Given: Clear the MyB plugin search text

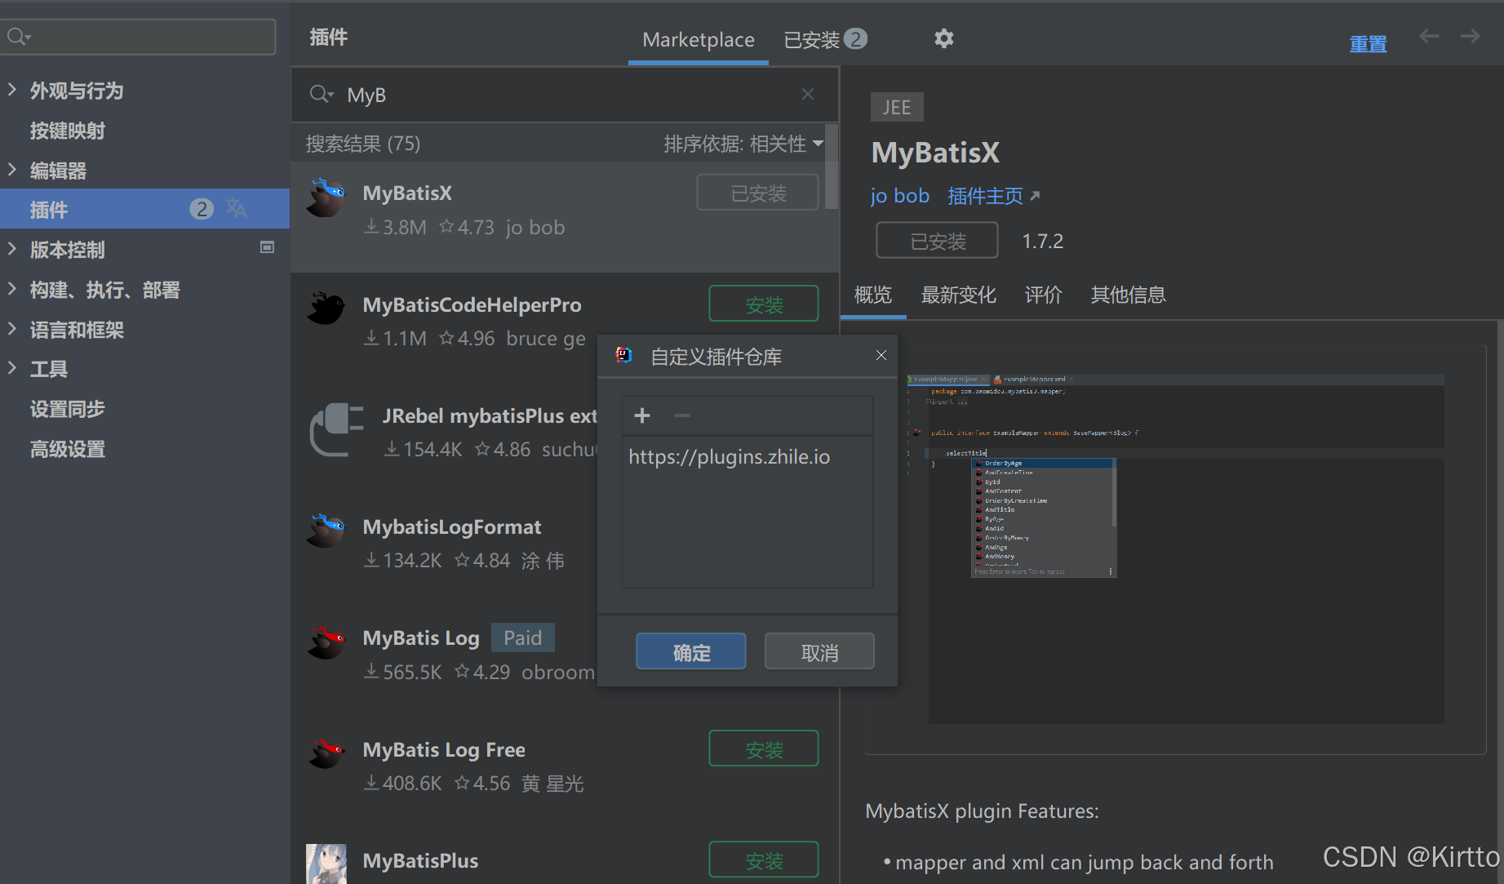Looking at the screenshot, I should tap(808, 95).
